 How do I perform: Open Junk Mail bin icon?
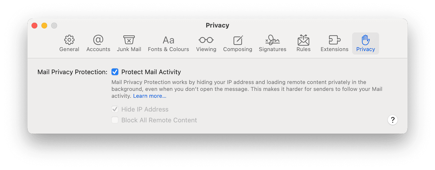129,40
